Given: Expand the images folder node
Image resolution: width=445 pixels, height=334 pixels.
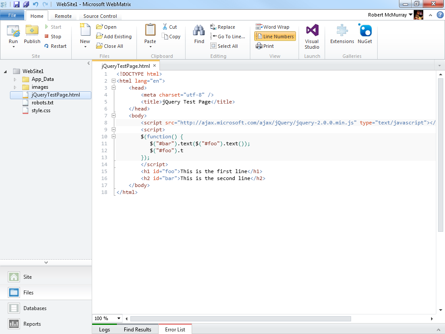Looking at the screenshot, I should [15, 87].
